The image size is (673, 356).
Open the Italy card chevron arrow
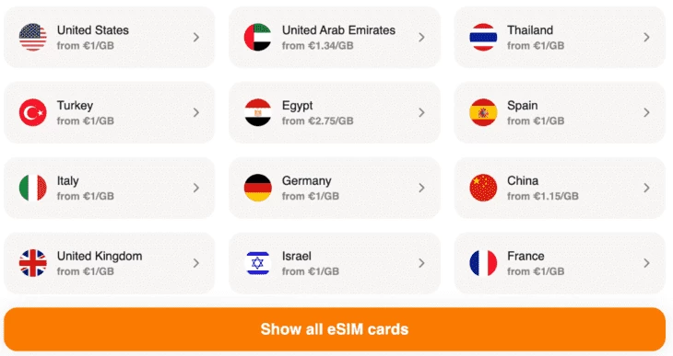[196, 188]
